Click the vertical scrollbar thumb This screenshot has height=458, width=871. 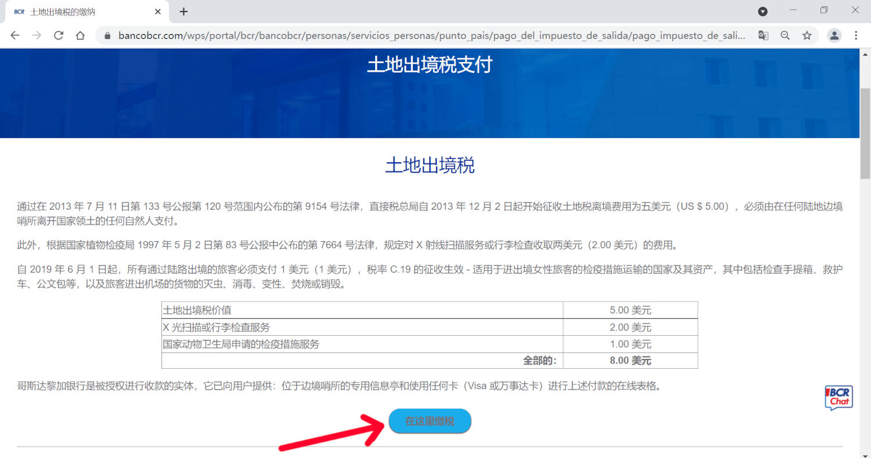(x=865, y=133)
